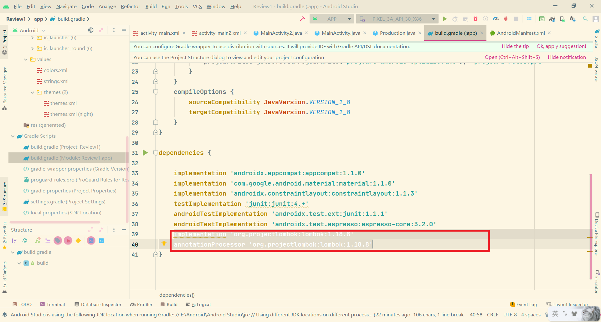Click the Sync Project with Gradle Files icon

[552, 19]
